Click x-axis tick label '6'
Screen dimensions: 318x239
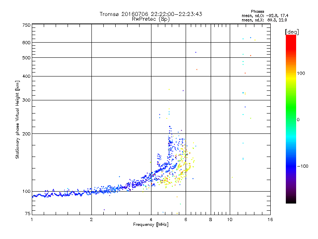click(x=186, y=219)
